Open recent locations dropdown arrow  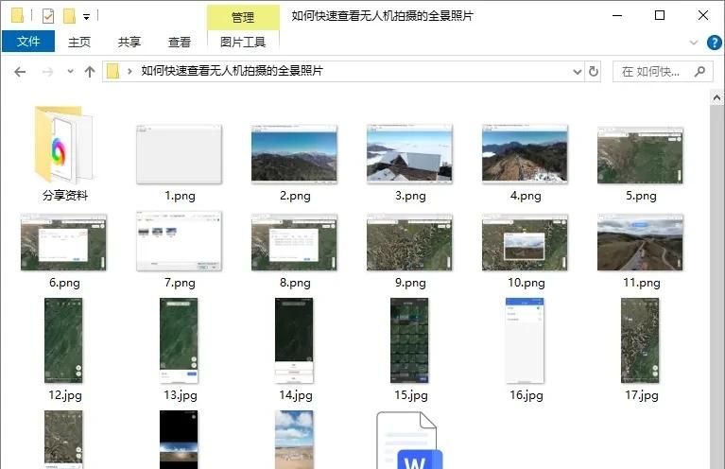coord(70,72)
